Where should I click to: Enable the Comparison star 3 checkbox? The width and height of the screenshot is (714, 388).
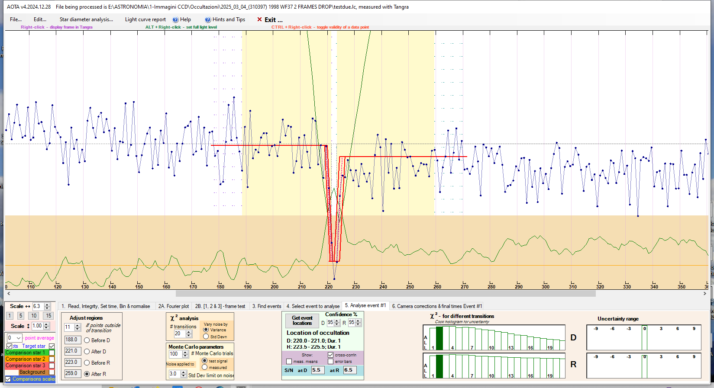(x=52, y=366)
